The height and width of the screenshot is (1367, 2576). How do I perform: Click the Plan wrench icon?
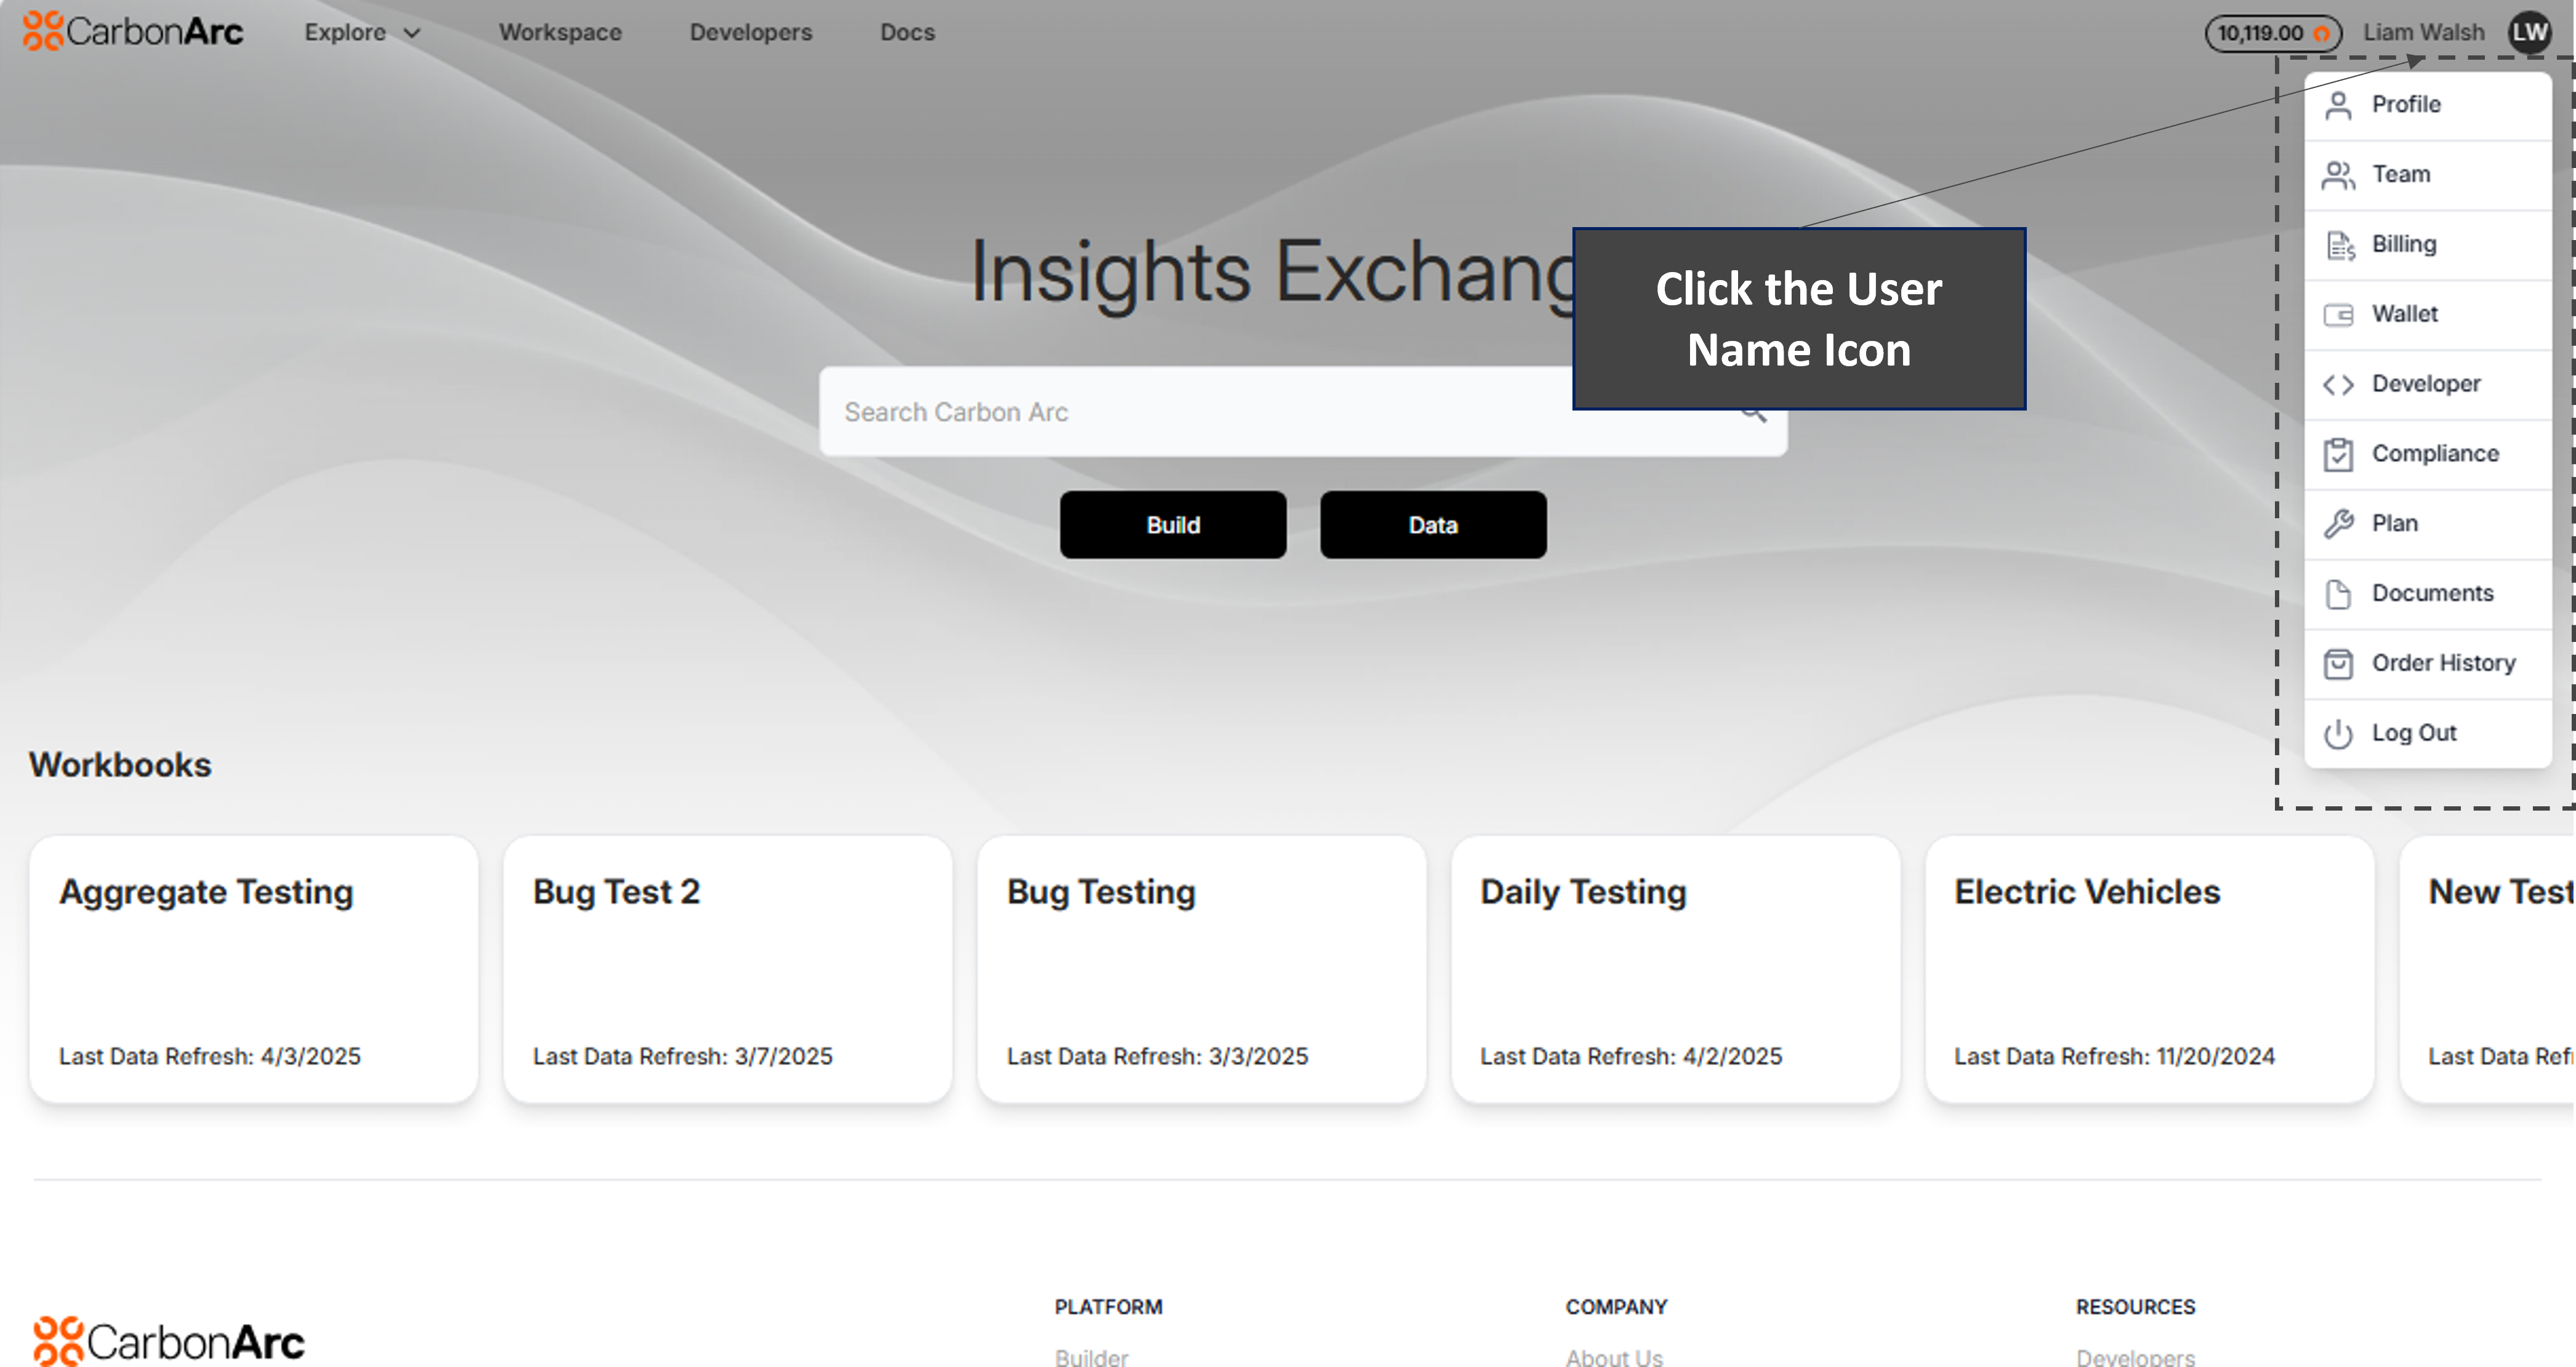coord(2338,524)
